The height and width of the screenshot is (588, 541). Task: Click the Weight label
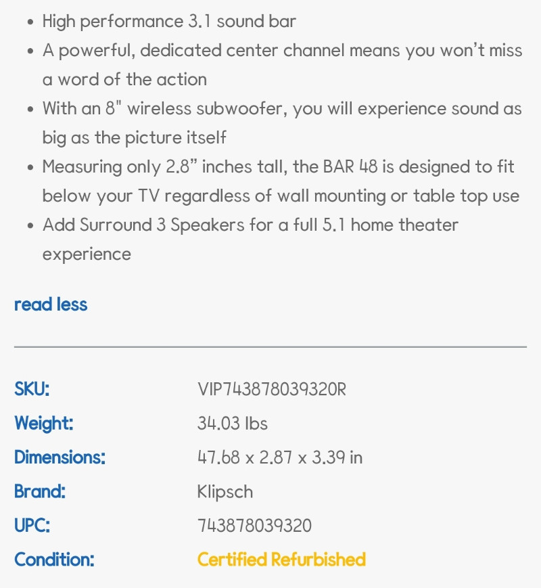click(x=44, y=424)
